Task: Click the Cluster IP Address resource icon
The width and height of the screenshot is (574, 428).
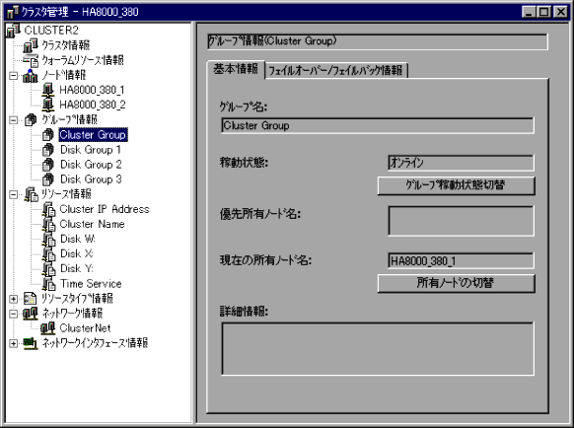Action: (x=48, y=209)
